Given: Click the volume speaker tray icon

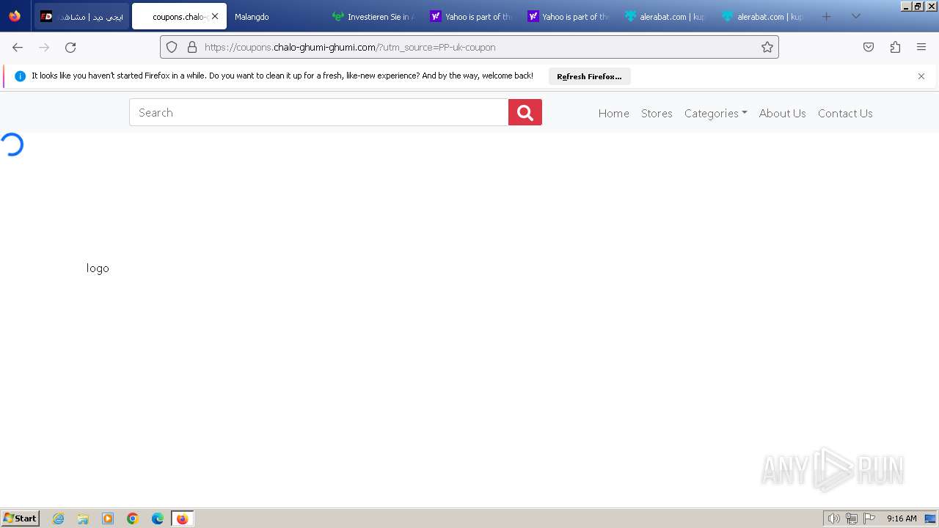Looking at the screenshot, I should point(833,518).
